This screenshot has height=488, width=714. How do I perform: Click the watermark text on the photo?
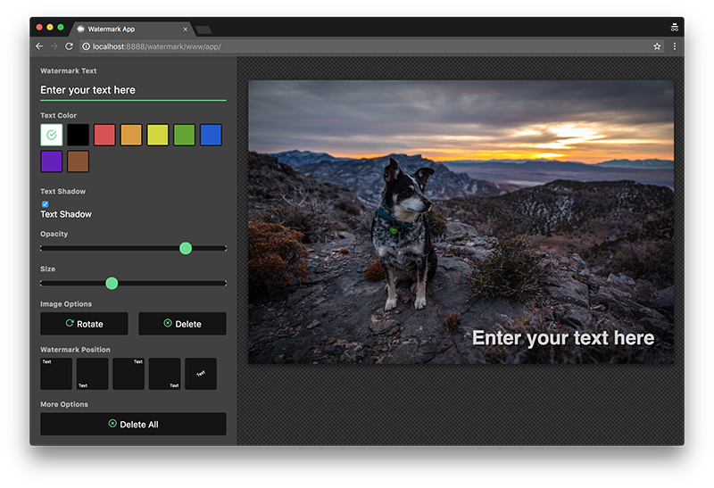(563, 338)
